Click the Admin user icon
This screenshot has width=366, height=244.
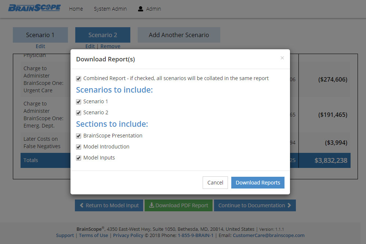(140, 9)
